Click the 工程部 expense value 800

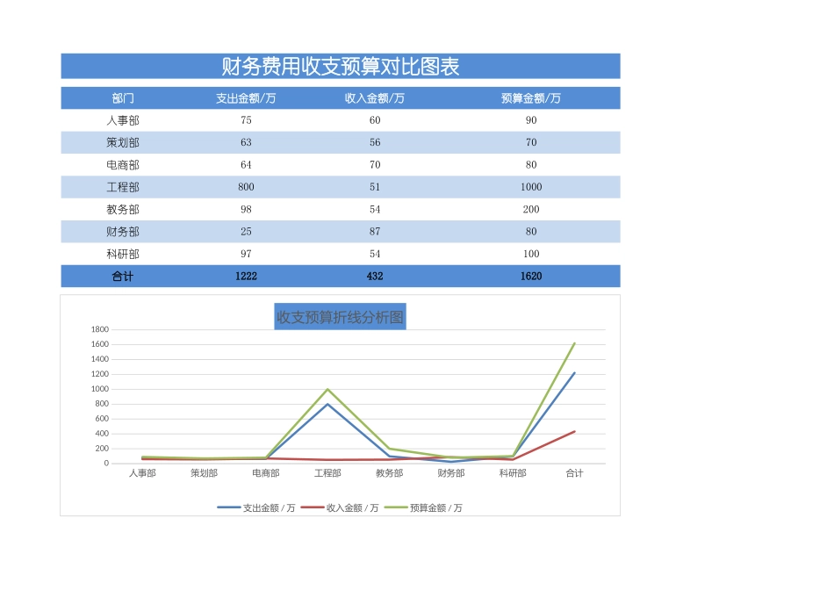pyautogui.click(x=246, y=187)
